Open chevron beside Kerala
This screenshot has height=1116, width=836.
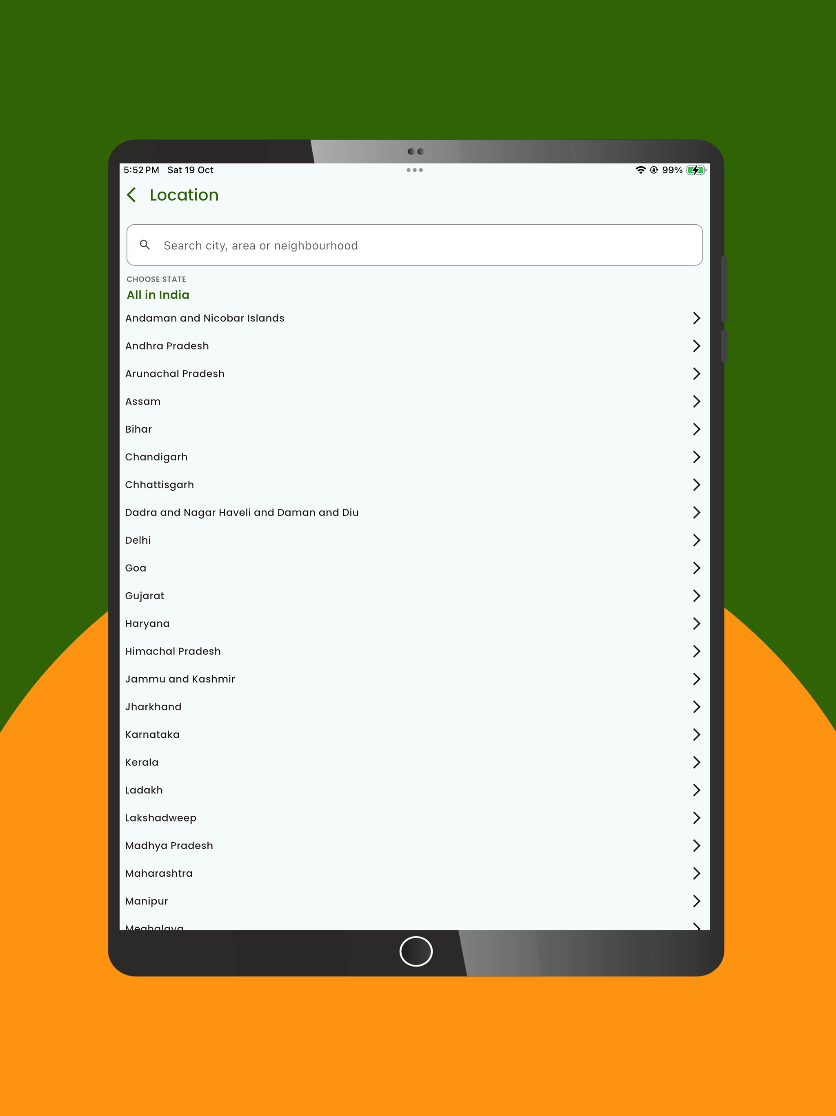click(x=696, y=762)
